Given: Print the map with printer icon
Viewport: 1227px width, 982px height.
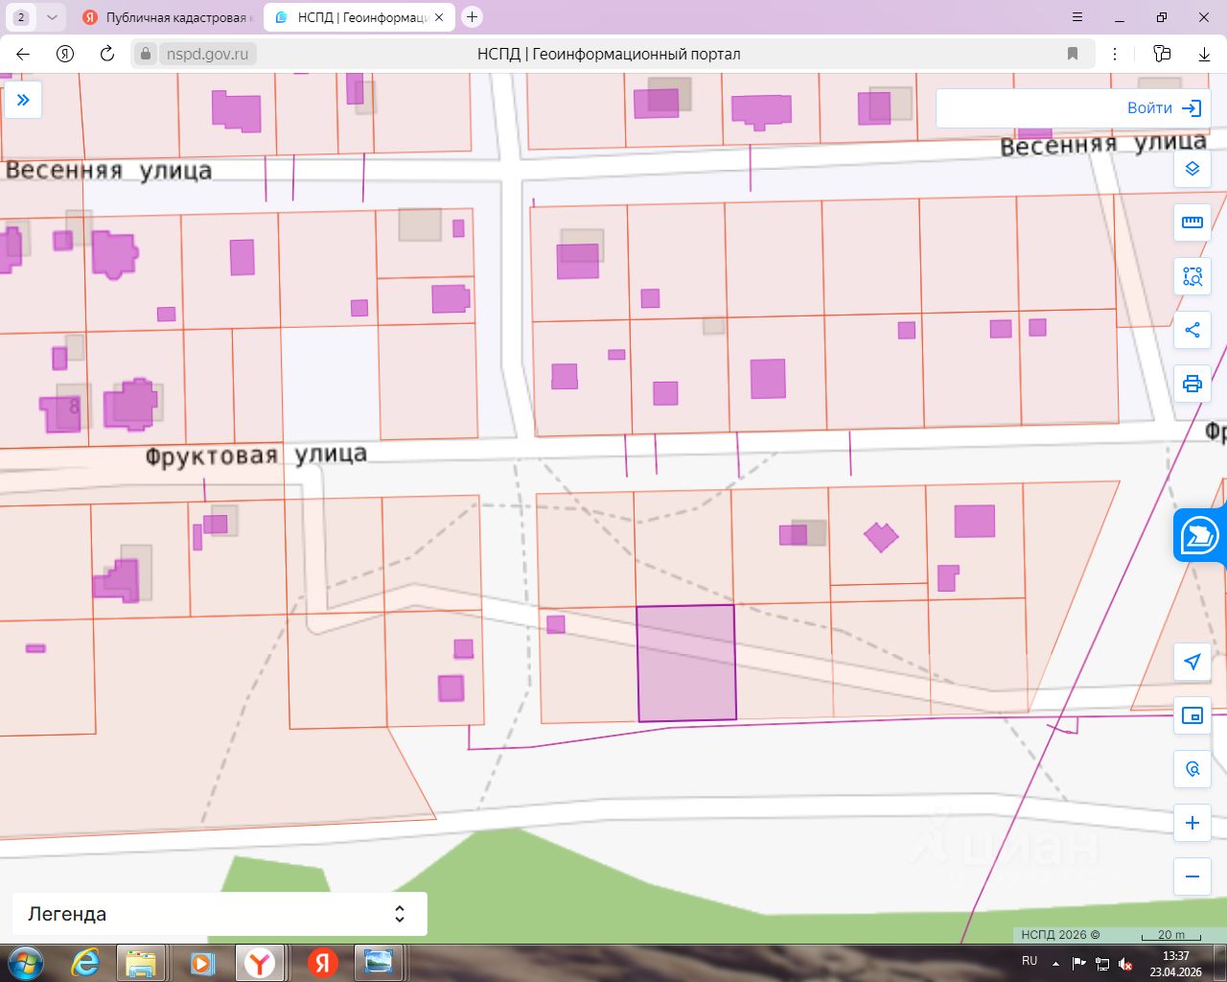Looking at the screenshot, I should tap(1192, 384).
